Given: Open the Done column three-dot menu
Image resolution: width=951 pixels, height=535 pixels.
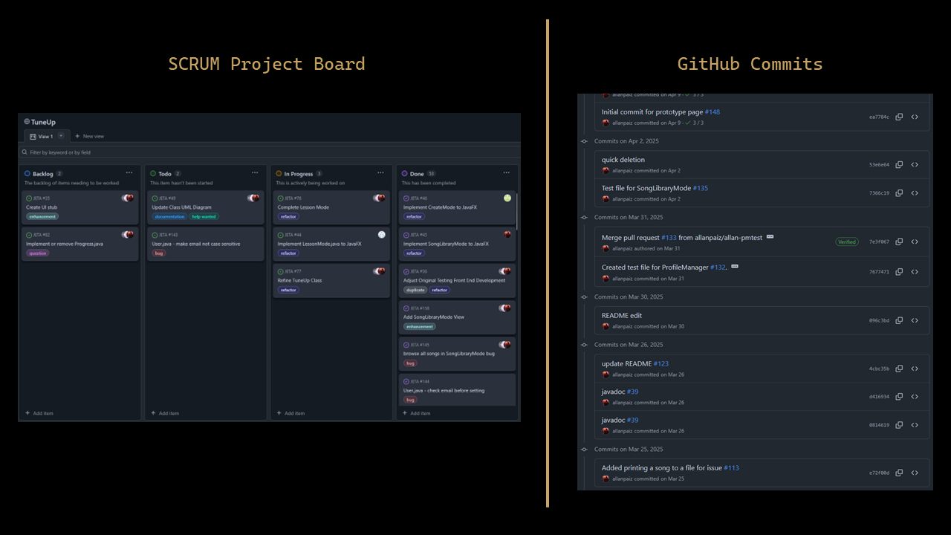Looking at the screenshot, I should pos(507,173).
